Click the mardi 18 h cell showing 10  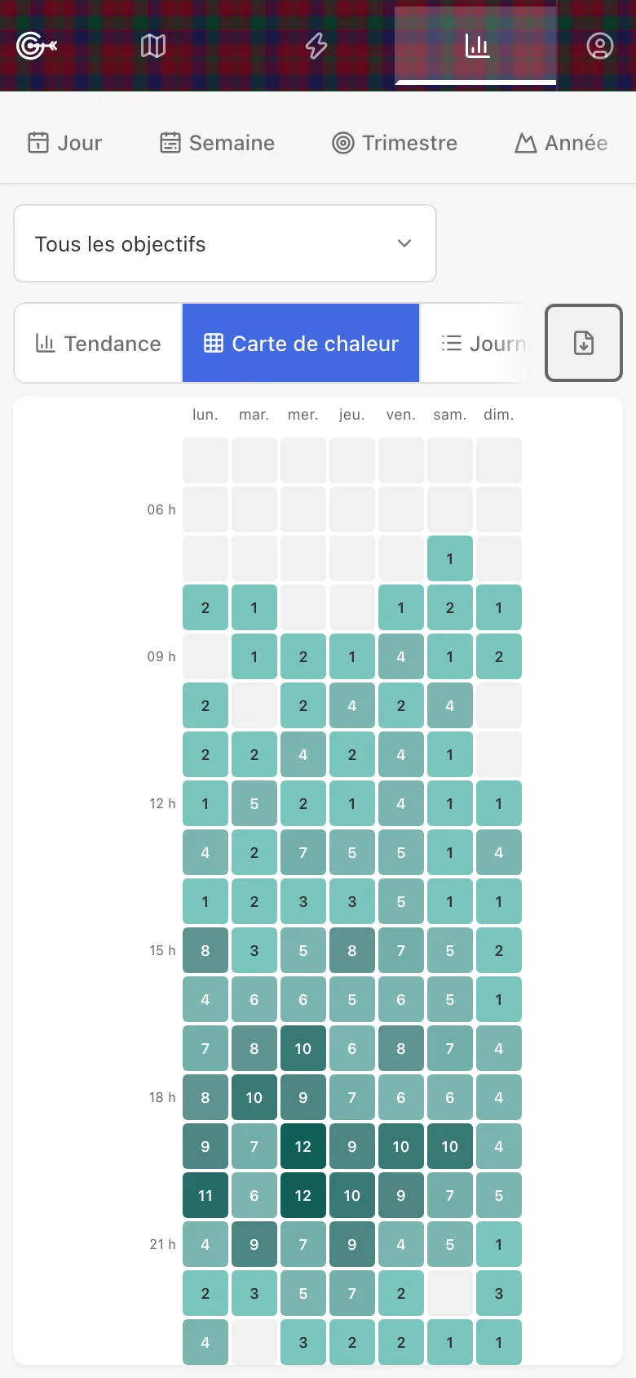(254, 1097)
